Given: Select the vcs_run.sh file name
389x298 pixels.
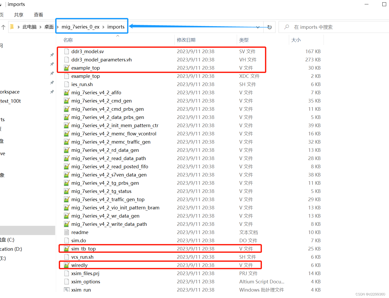Looking at the screenshot, I should click(82, 257).
